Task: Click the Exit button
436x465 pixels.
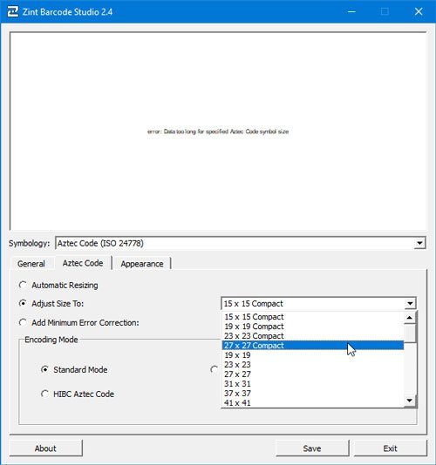Action: coord(391,448)
